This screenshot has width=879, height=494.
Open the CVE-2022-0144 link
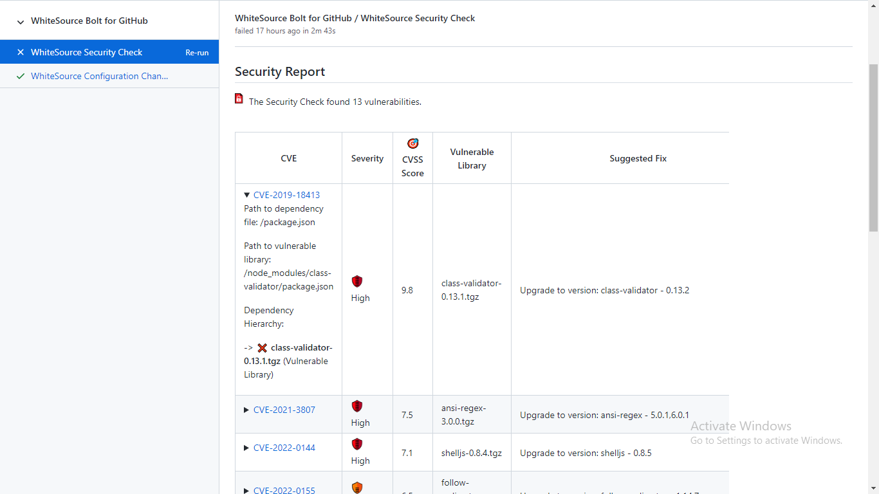284,448
